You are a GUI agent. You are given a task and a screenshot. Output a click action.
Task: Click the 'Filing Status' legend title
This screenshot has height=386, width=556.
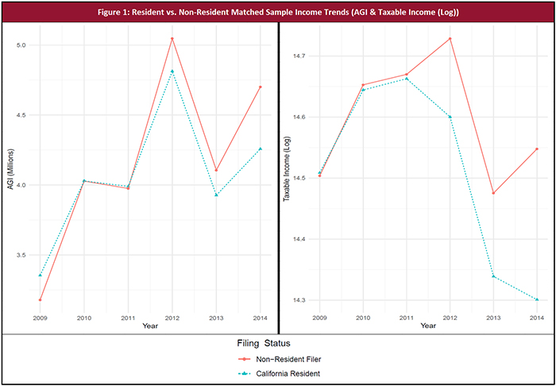tap(262, 343)
